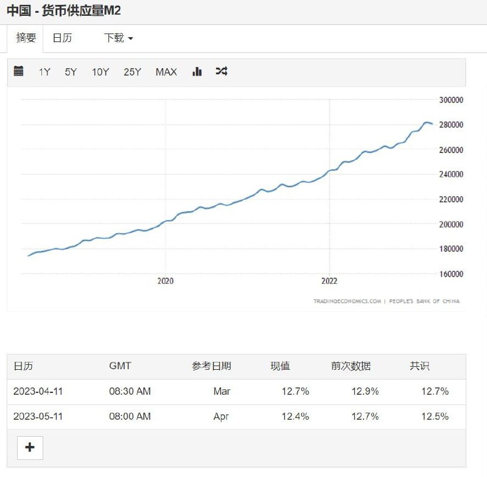Click the 参考日期 column header
The width and height of the screenshot is (487, 477).
coord(211,366)
